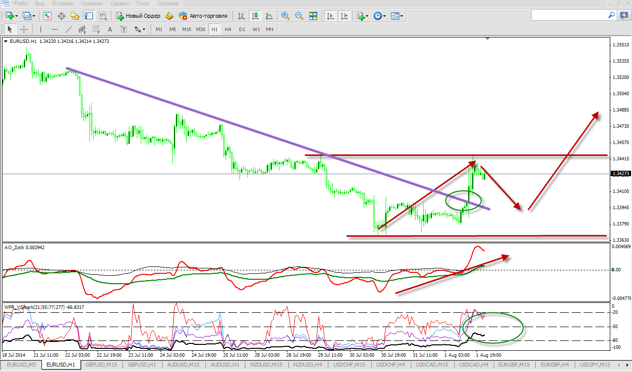
Task: Open the Market Watch panel icon
Action: [47, 16]
